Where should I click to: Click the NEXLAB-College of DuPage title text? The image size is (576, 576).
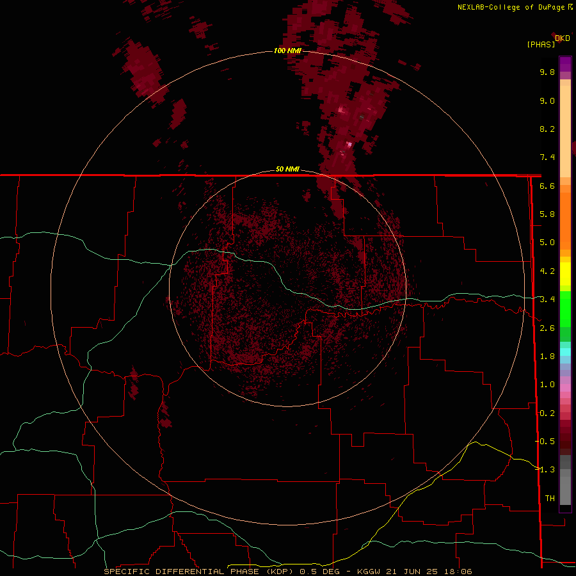pos(511,7)
